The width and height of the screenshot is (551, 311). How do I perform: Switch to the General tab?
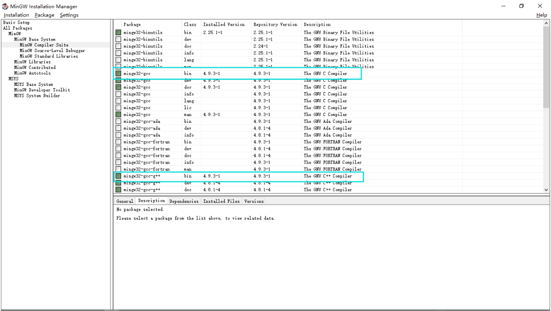[125, 201]
